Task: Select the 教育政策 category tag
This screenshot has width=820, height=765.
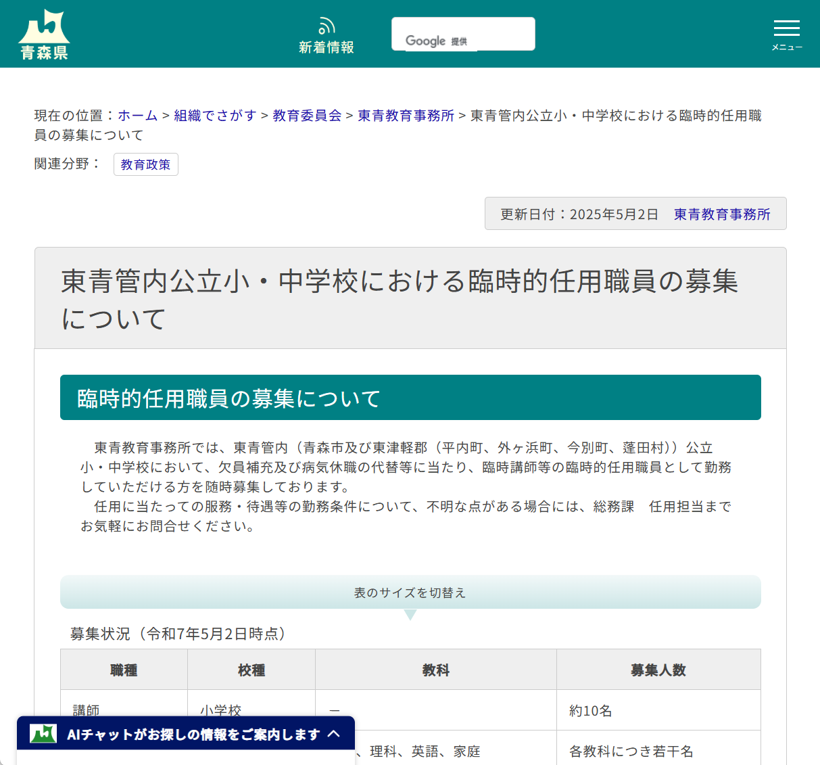Action: [x=146, y=164]
